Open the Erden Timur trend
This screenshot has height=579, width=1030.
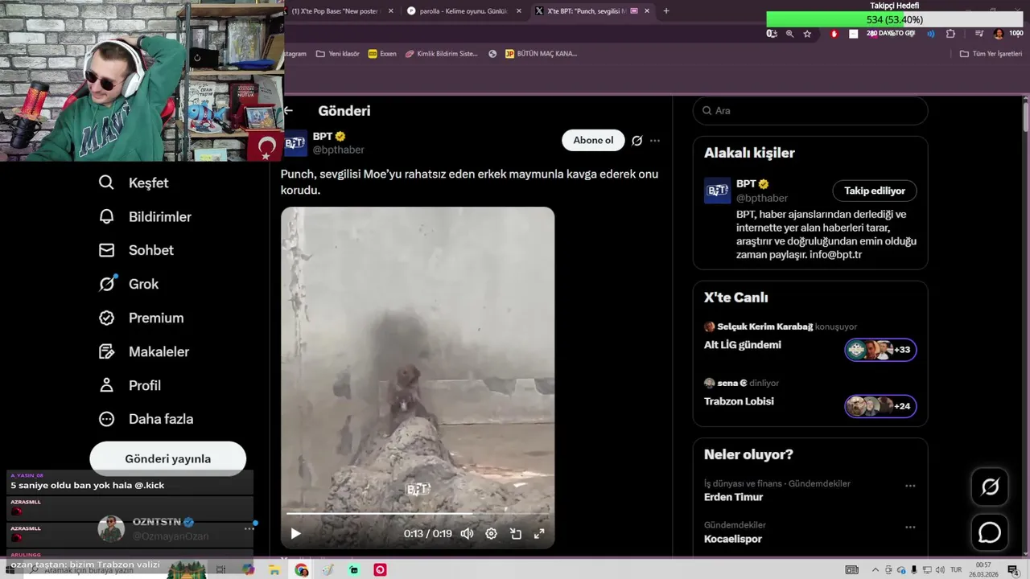(x=733, y=497)
